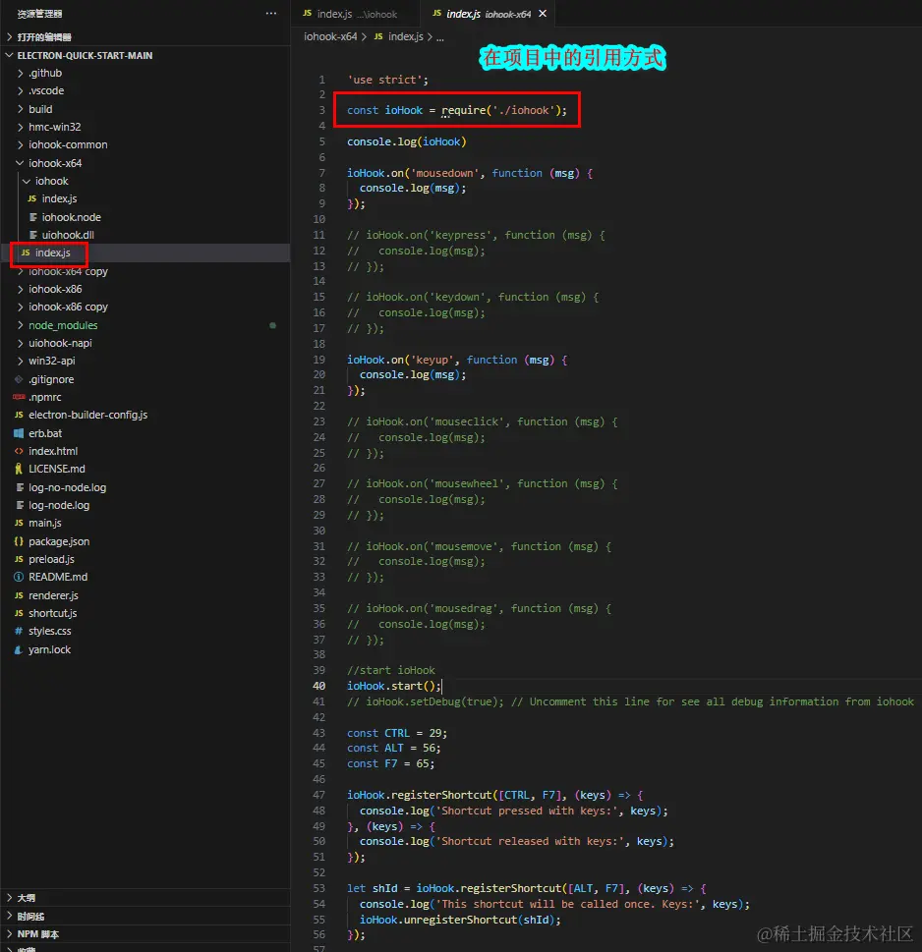Viewport: 922px width, 952px height.
Task: Open the README.md file
Action: 145,577
